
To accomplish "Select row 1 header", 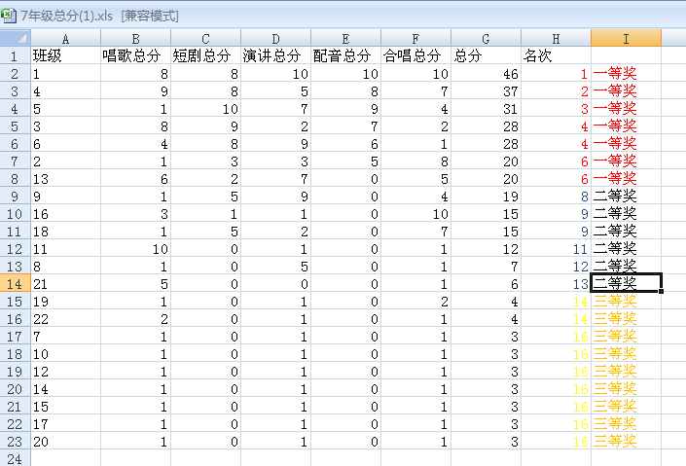I will pos(15,56).
